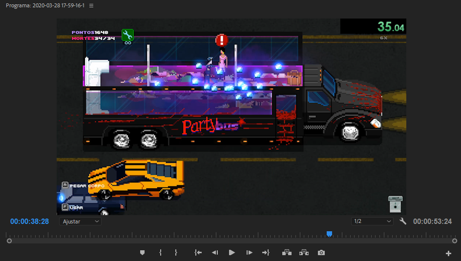Screen dimensions: 461x261
Task: Export frame with camera icon
Action: click(x=321, y=253)
